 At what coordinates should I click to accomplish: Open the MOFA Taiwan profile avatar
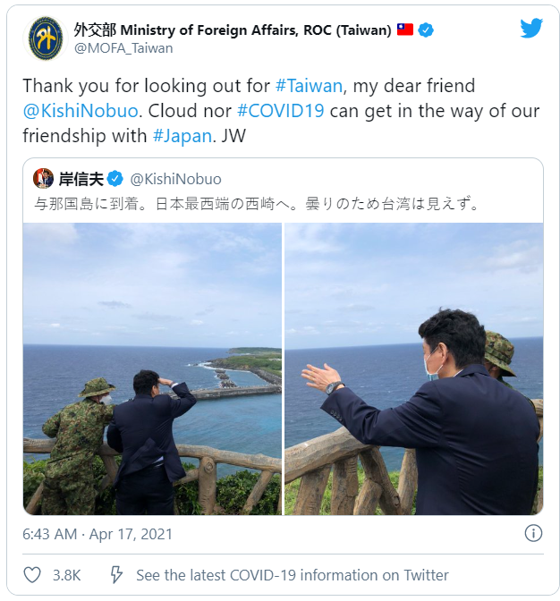coord(46,38)
